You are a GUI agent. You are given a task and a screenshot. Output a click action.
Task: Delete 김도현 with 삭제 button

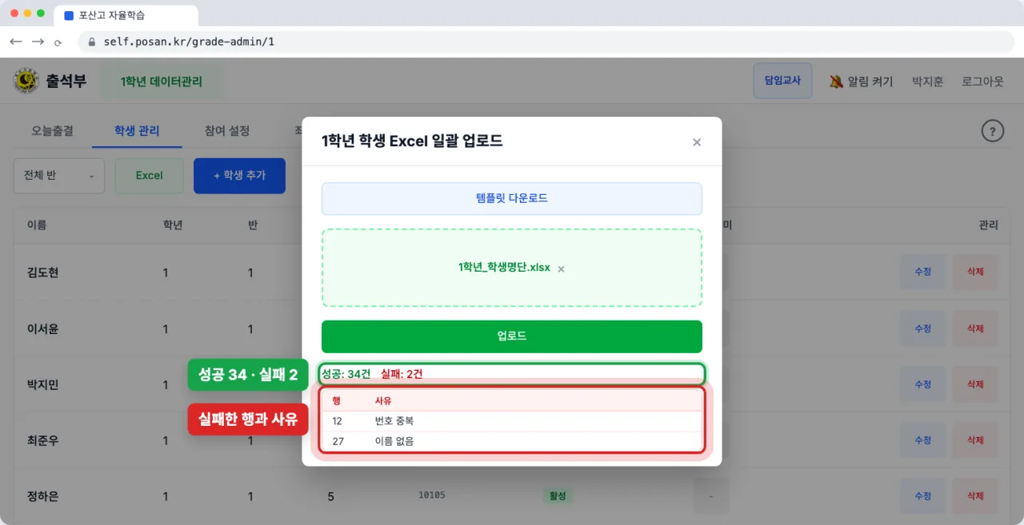click(x=975, y=272)
